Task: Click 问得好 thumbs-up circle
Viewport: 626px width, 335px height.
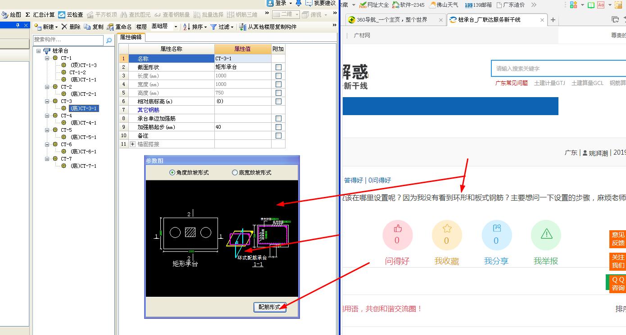Action: [x=397, y=236]
